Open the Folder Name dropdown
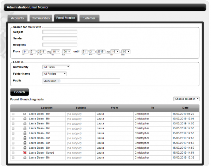 tap(54, 74)
